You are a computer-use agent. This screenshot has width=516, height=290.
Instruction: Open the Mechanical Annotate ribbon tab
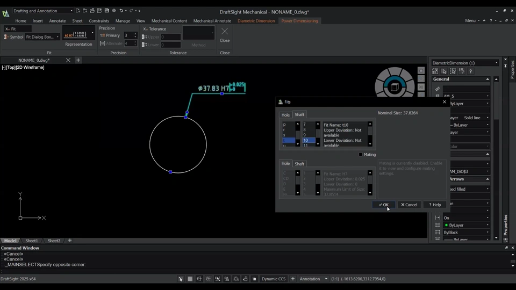(212, 21)
